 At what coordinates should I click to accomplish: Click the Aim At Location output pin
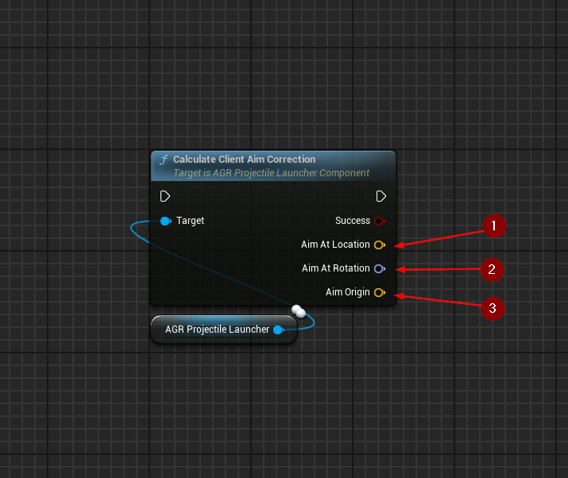pos(379,245)
